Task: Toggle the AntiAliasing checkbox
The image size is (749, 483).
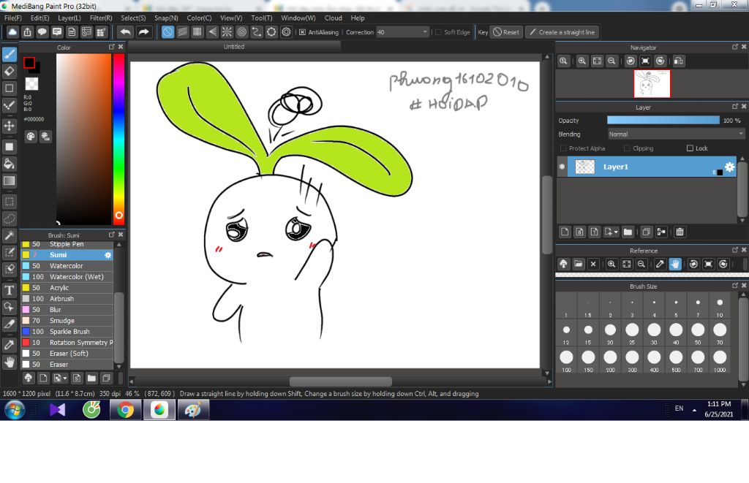Action: [x=303, y=32]
